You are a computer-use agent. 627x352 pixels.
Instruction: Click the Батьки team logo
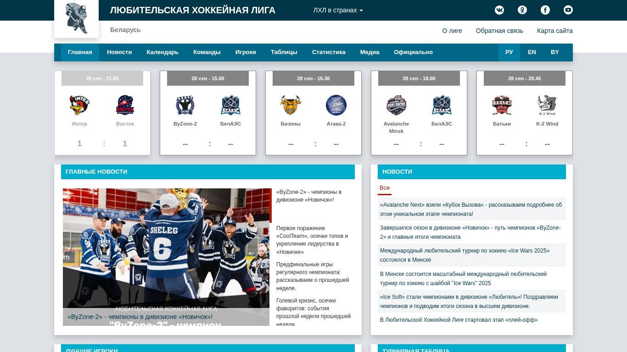pos(502,105)
